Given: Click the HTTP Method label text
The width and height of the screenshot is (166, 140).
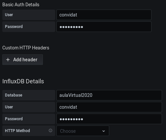Looking at the screenshot, I should click(17, 131).
